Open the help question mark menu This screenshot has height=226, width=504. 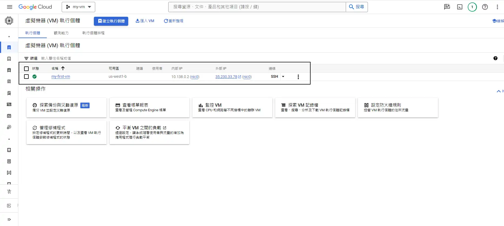click(485, 7)
